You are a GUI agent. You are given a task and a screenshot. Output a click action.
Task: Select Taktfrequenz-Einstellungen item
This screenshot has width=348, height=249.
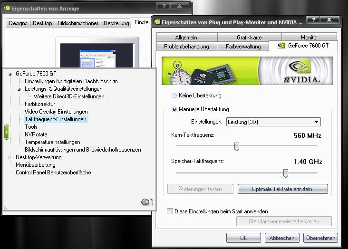point(56,119)
